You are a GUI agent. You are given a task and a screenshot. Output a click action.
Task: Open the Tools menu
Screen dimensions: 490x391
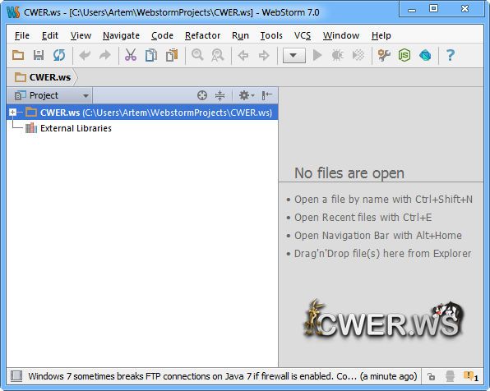[271, 35]
